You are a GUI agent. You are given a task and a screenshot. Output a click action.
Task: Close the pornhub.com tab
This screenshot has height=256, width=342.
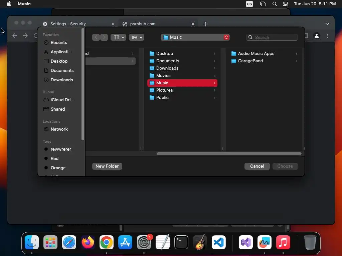pyautogui.click(x=193, y=24)
